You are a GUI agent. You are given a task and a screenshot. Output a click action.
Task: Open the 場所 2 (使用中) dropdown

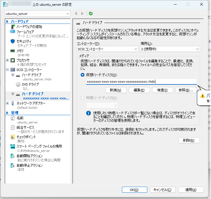[x=170, y=49]
